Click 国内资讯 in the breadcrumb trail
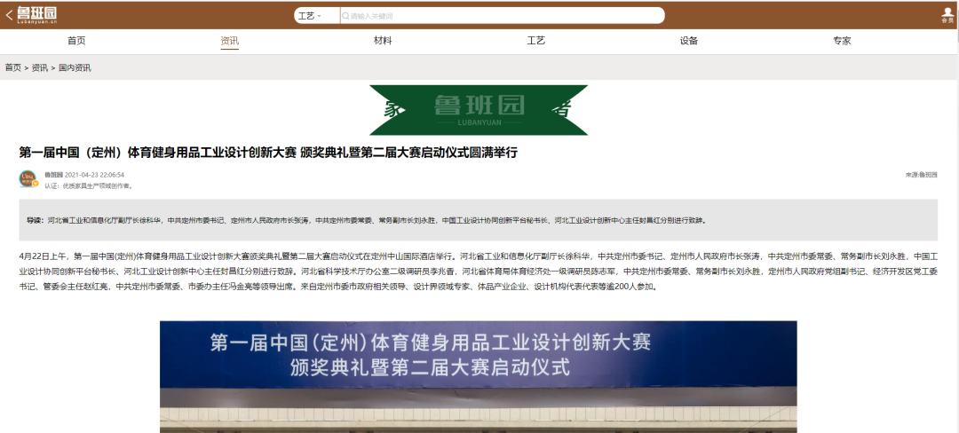 tap(75, 67)
